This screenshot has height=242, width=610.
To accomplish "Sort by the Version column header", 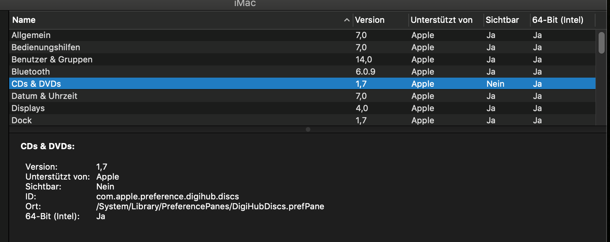I will click(369, 20).
